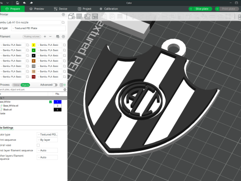Click the Undo arrow icon
The image size is (241, 181).
pos(25,3)
